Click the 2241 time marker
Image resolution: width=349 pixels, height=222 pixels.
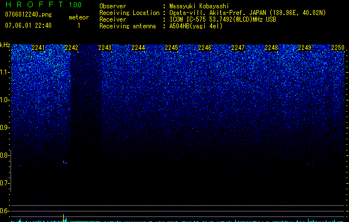pyautogui.click(x=38, y=47)
